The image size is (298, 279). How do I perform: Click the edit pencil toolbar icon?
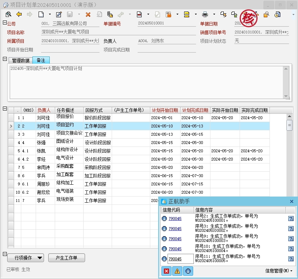tap(59, 14)
